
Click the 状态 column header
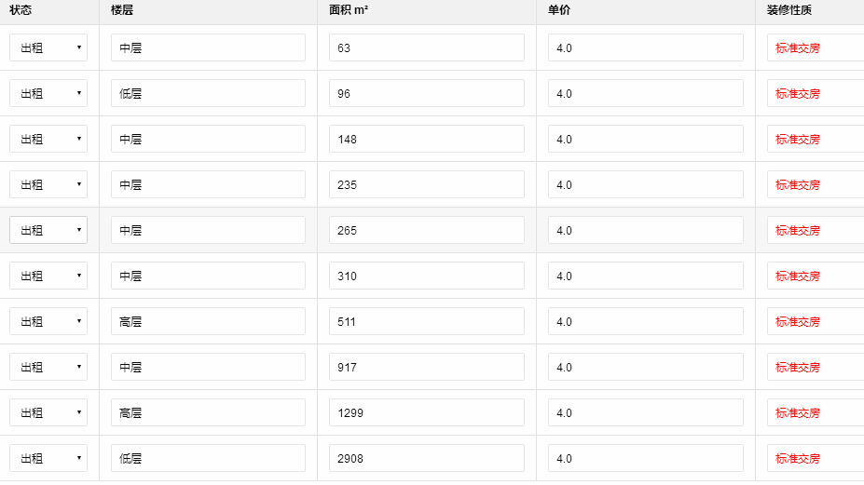21,9
